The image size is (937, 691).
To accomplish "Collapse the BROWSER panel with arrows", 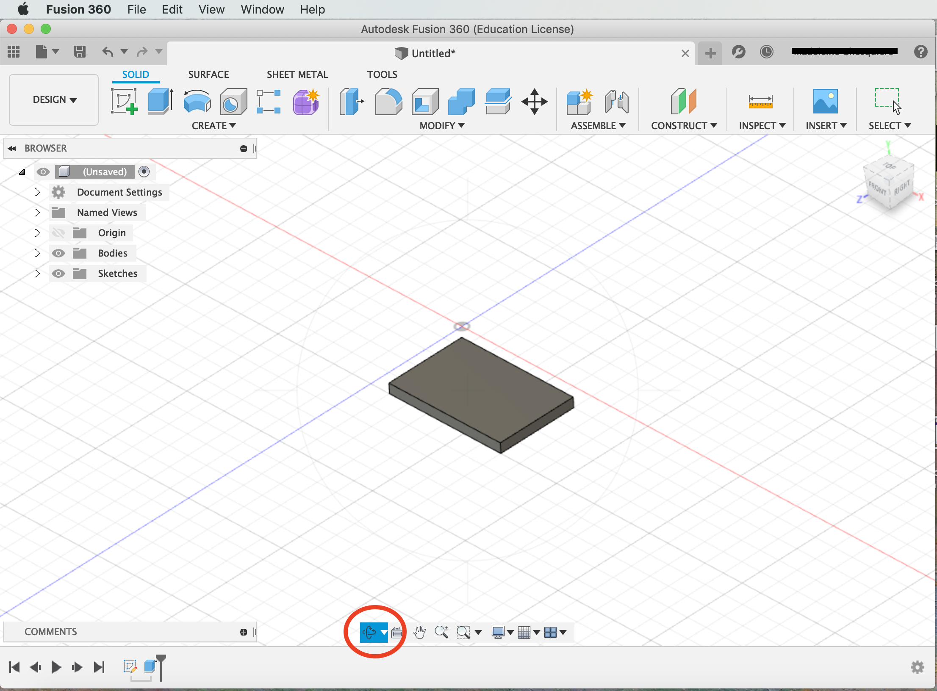I will [x=12, y=148].
